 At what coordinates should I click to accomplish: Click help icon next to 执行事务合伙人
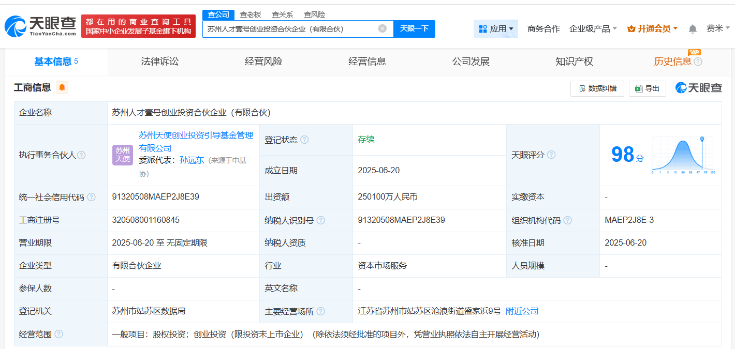click(81, 155)
